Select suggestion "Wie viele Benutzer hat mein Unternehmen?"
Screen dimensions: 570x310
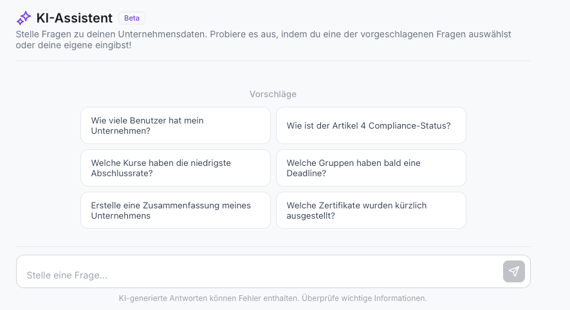click(x=176, y=125)
